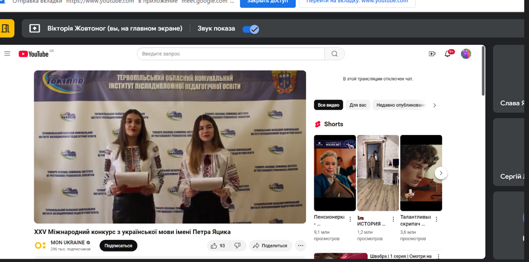Select the Все видео chip

point(328,105)
